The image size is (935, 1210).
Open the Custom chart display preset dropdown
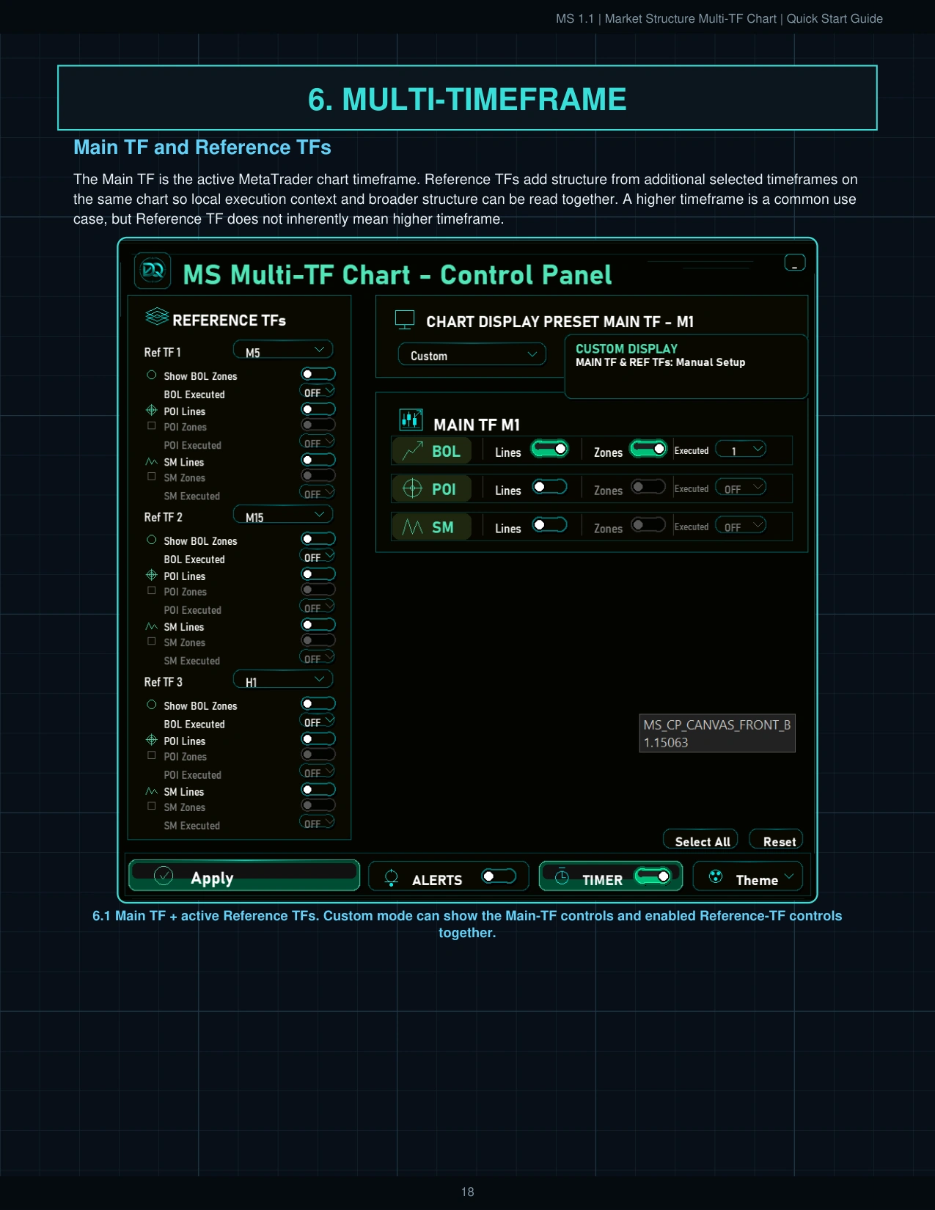(x=472, y=355)
